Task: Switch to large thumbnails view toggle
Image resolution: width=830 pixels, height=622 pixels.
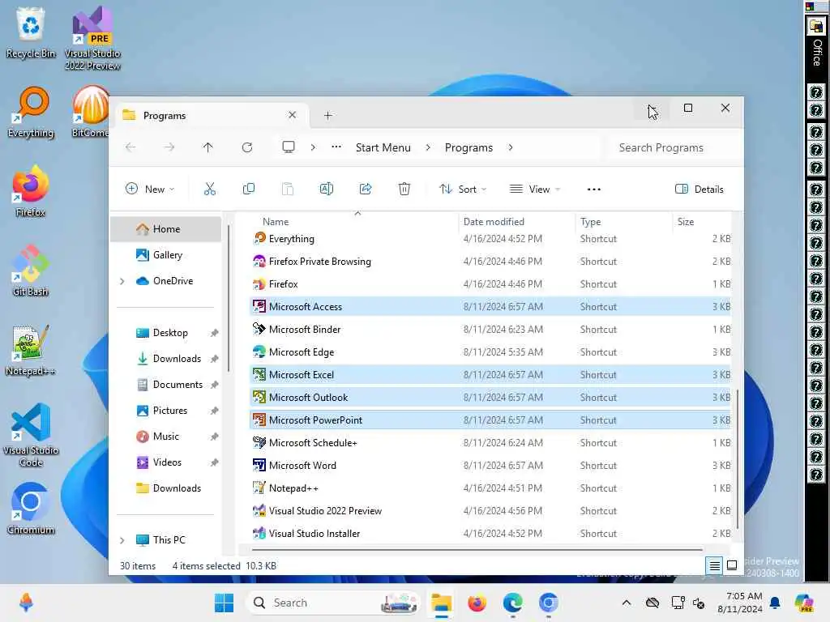Action: click(x=732, y=566)
